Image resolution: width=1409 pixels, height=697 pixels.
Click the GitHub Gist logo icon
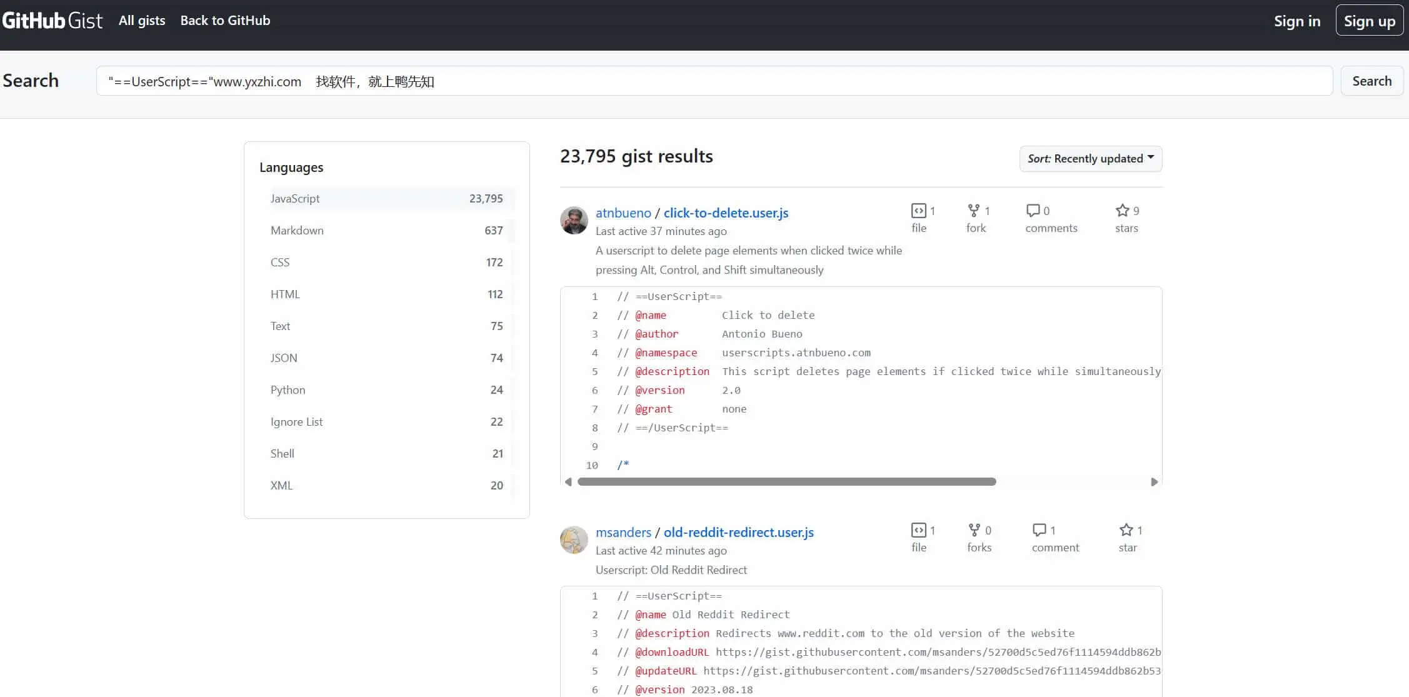tap(52, 20)
